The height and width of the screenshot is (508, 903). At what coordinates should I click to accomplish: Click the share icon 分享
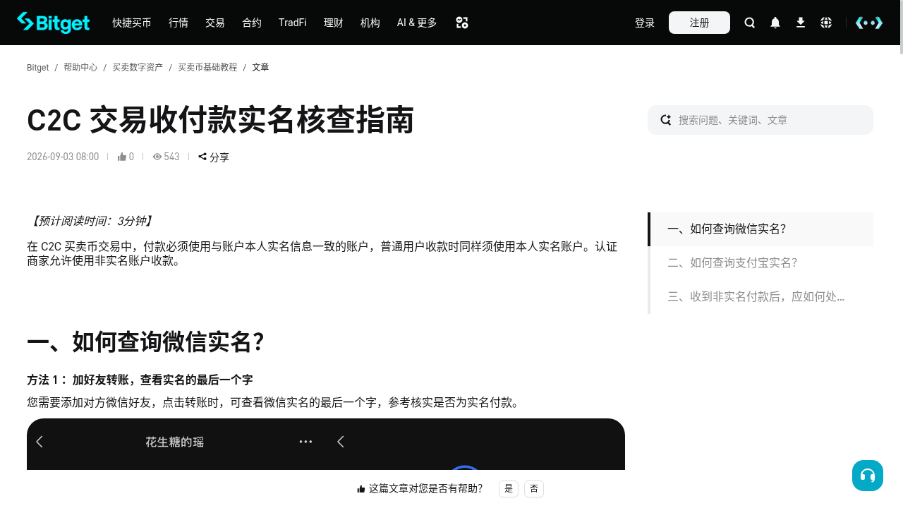point(214,157)
